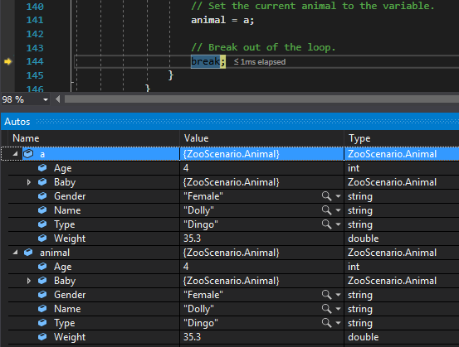
Task: Open visualizer dropdown for Type in 'animal'
Action: pos(338,322)
